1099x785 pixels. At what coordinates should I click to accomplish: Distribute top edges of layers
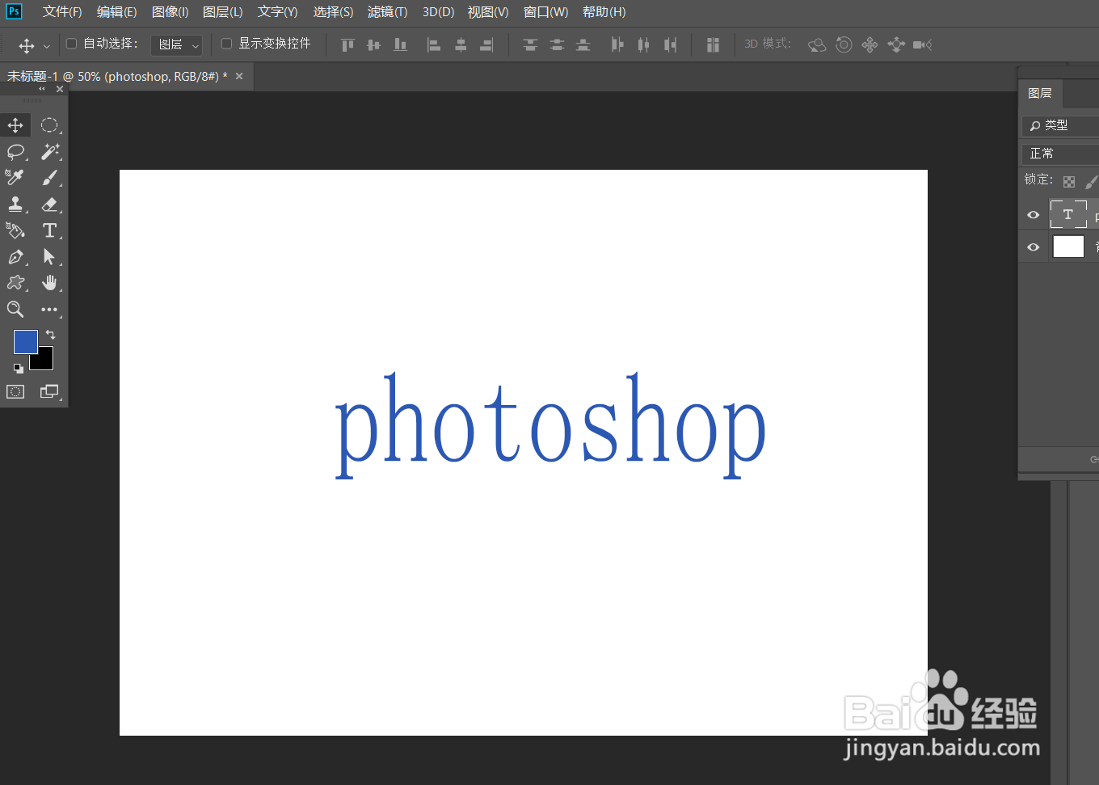(530, 44)
